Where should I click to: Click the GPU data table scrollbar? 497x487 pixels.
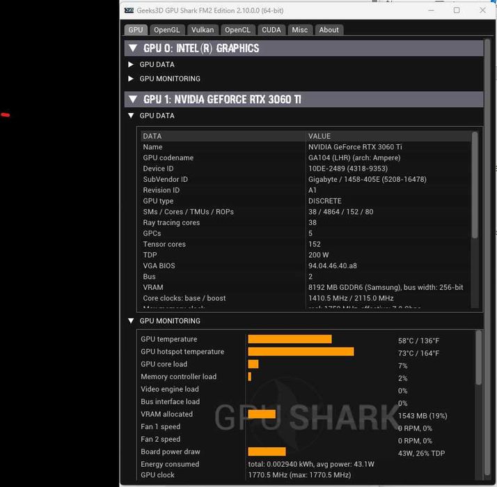[475, 185]
